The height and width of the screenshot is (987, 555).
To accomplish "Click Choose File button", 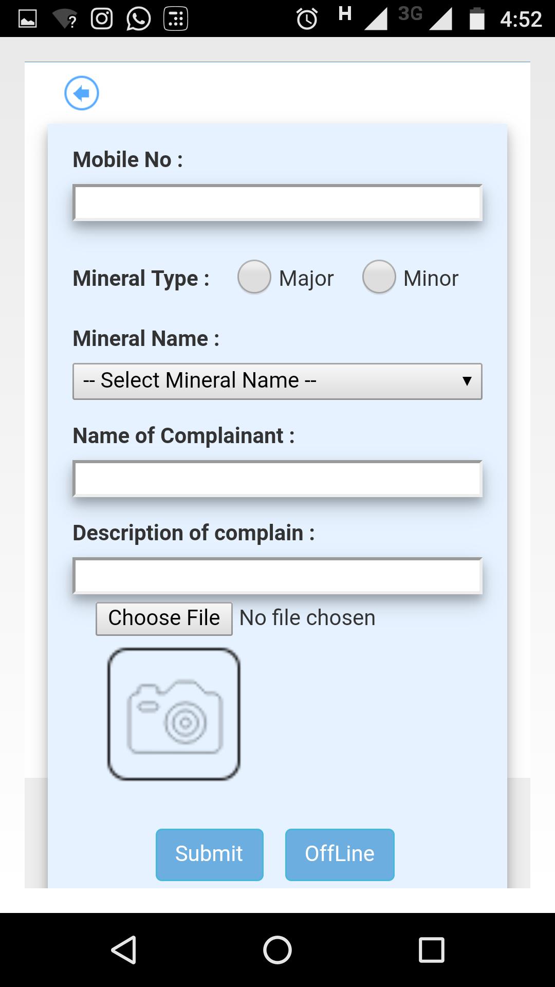I will [x=164, y=618].
